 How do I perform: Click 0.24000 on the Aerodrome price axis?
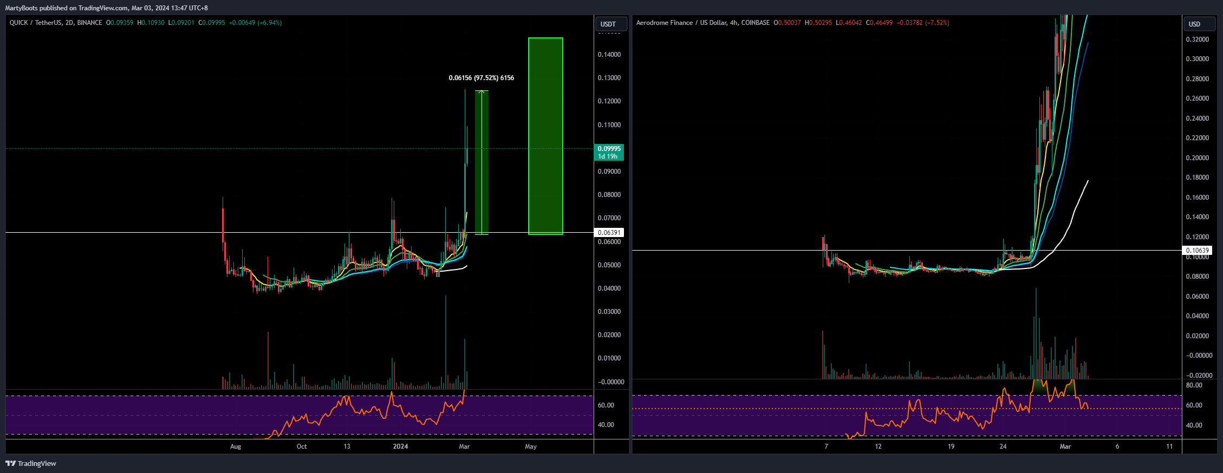1198,119
